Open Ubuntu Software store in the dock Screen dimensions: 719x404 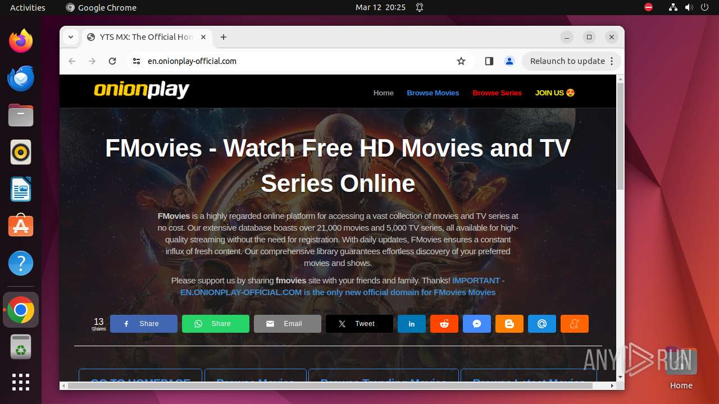[x=21, y=226]
